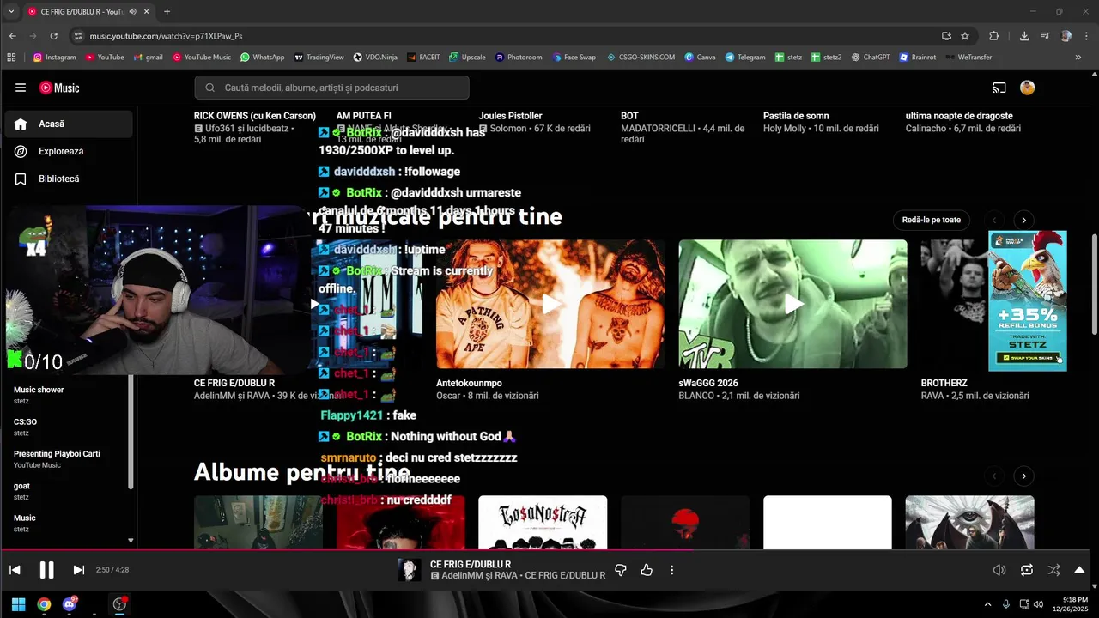Open the FACEIT bookmark

pyautogui.click(x=422, y=58)
